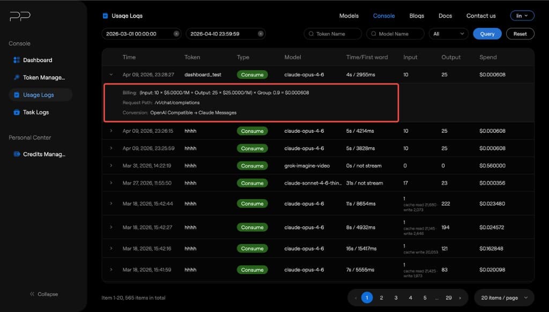Expand the Mar 18 15:42:27 log row
Image resolution: width=549 pixels, height=312 pixels.
(x=111, y=227)
